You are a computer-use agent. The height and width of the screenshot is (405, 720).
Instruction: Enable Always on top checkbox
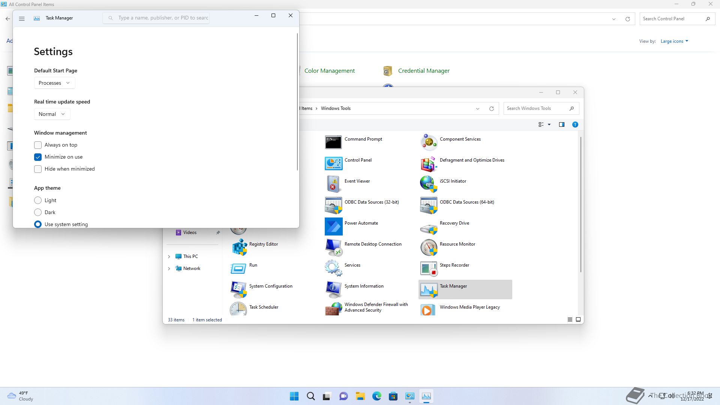pyautogui.click(x=38, y=145)
